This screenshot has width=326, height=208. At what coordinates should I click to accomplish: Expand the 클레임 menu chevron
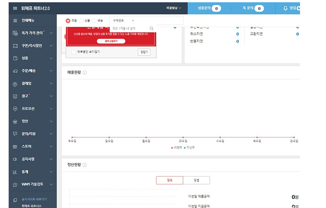51,84
